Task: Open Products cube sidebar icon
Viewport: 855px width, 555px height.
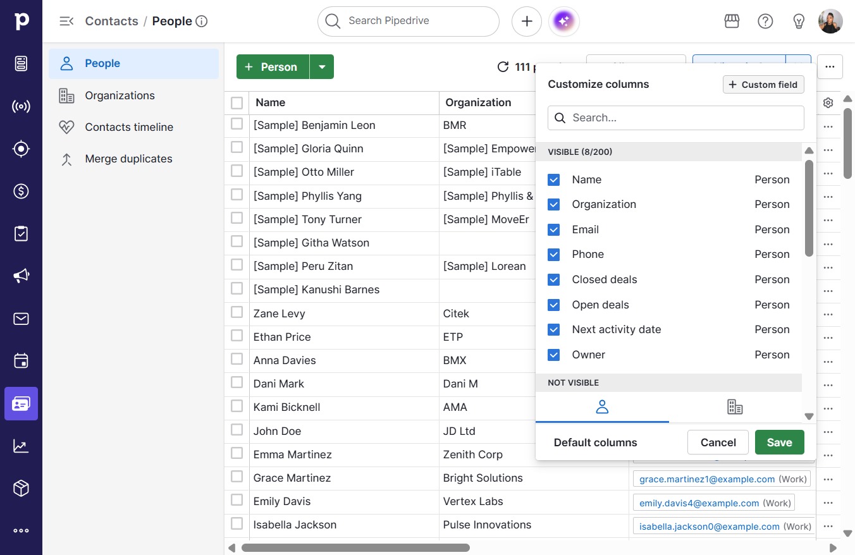Action: 21,488
